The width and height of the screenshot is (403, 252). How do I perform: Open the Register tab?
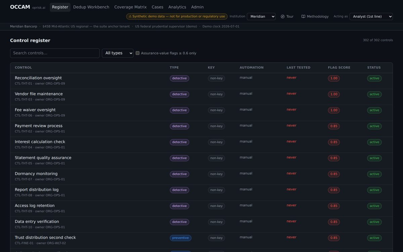pyautogui.click(x=60, y=7)
